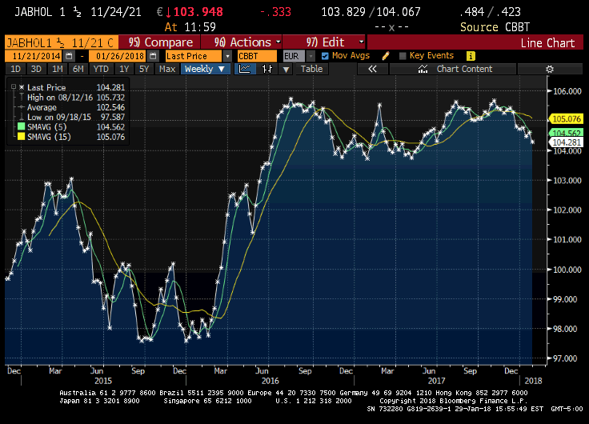This screenshot has width=589, height=424.
Task: Select the YTD time range
Action: 101,69
